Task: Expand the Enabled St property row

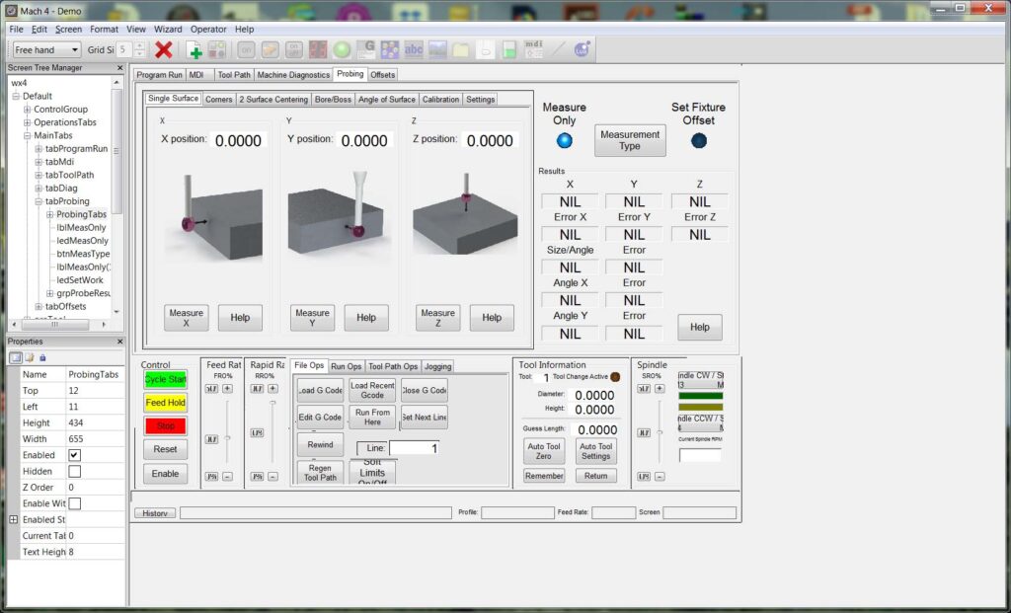Action: click(x=14, y=519)
